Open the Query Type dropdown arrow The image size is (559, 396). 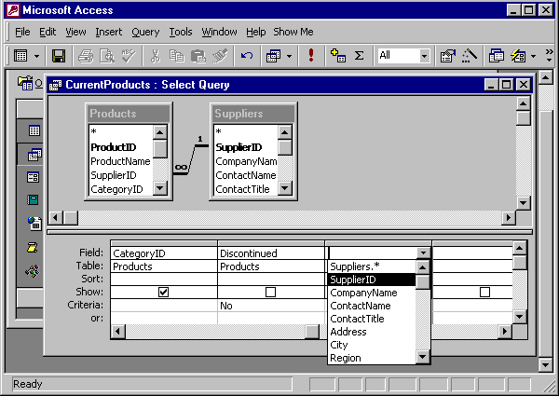point(289,56)
